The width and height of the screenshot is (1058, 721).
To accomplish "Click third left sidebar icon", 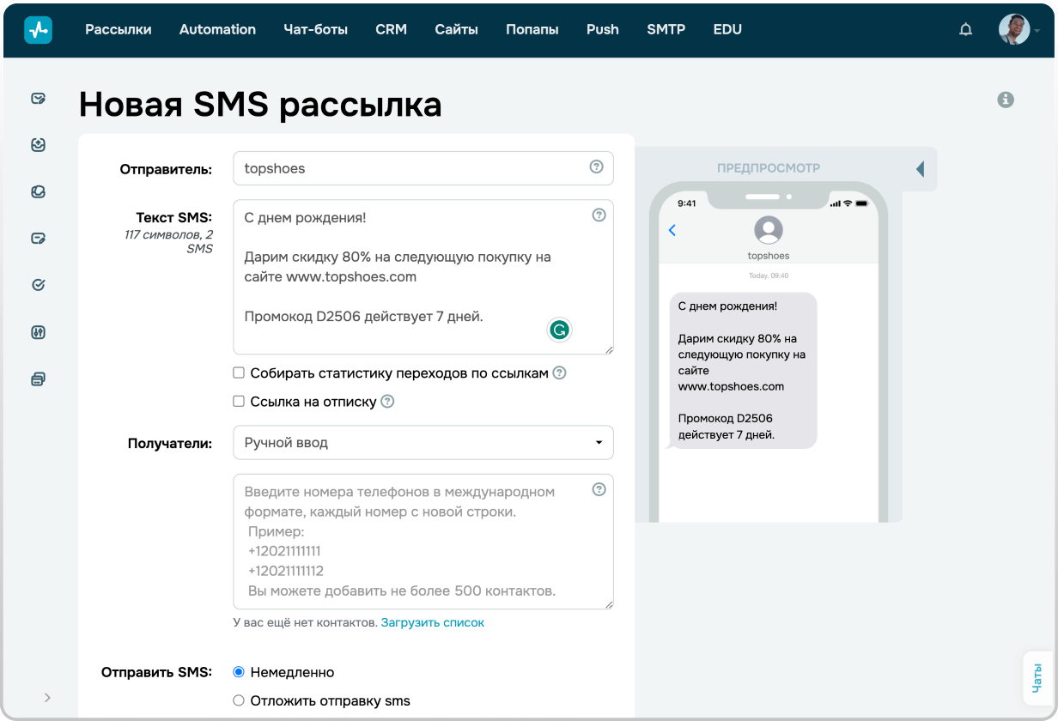I will pyautogui.click(x=38, y=191).
